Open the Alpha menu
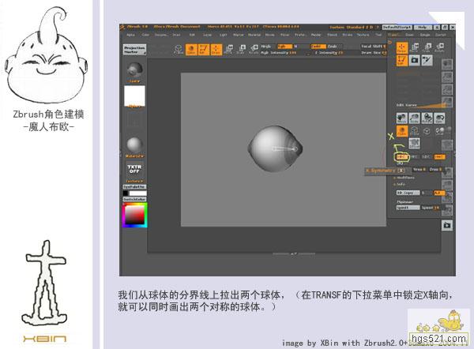474x349 pixels. pos(130,35)
